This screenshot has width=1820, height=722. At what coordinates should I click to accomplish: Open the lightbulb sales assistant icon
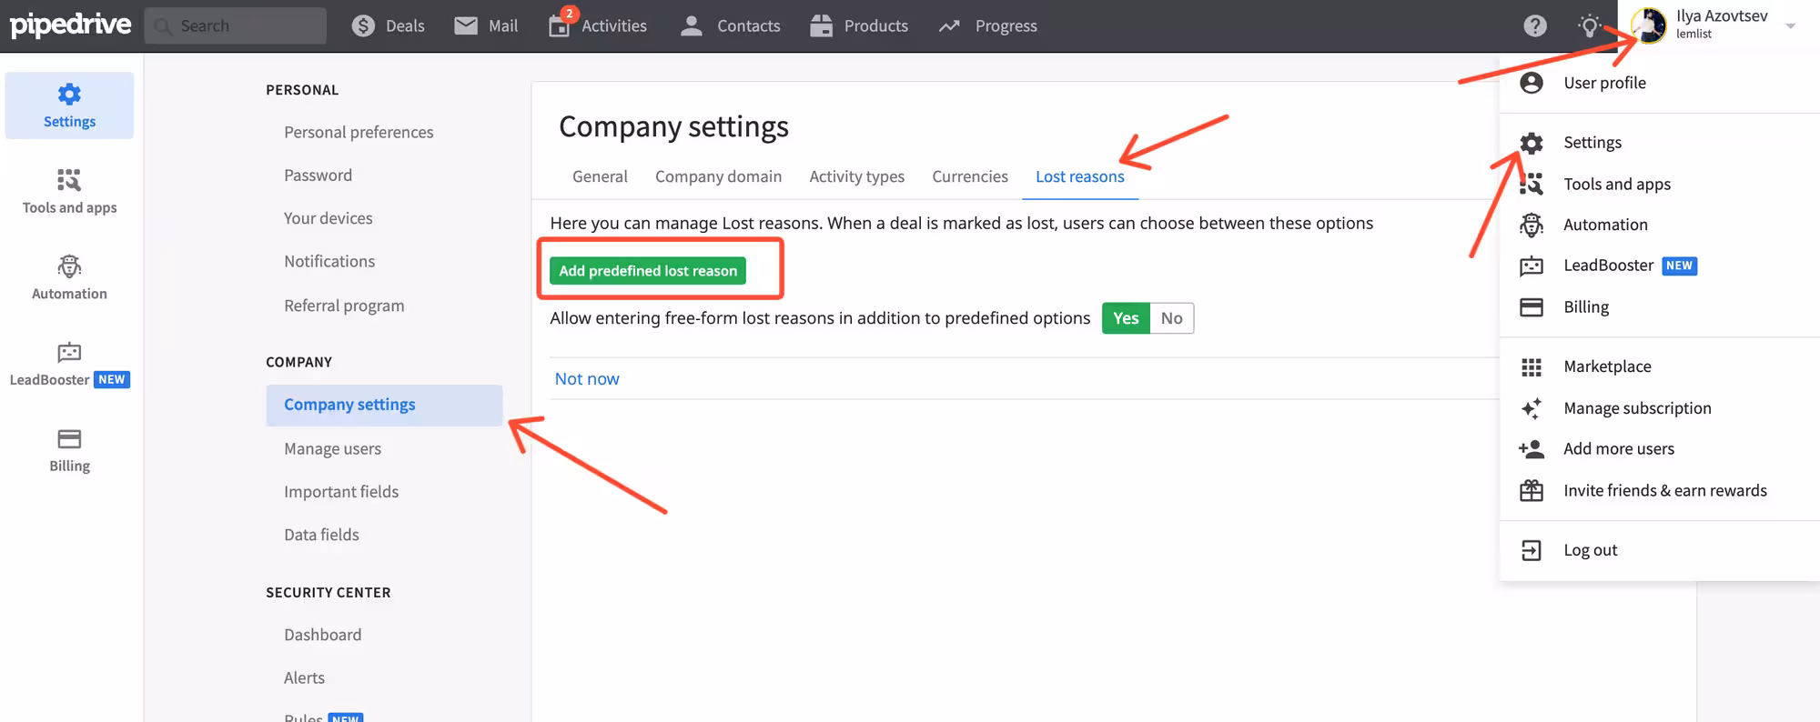point(1589,25)
